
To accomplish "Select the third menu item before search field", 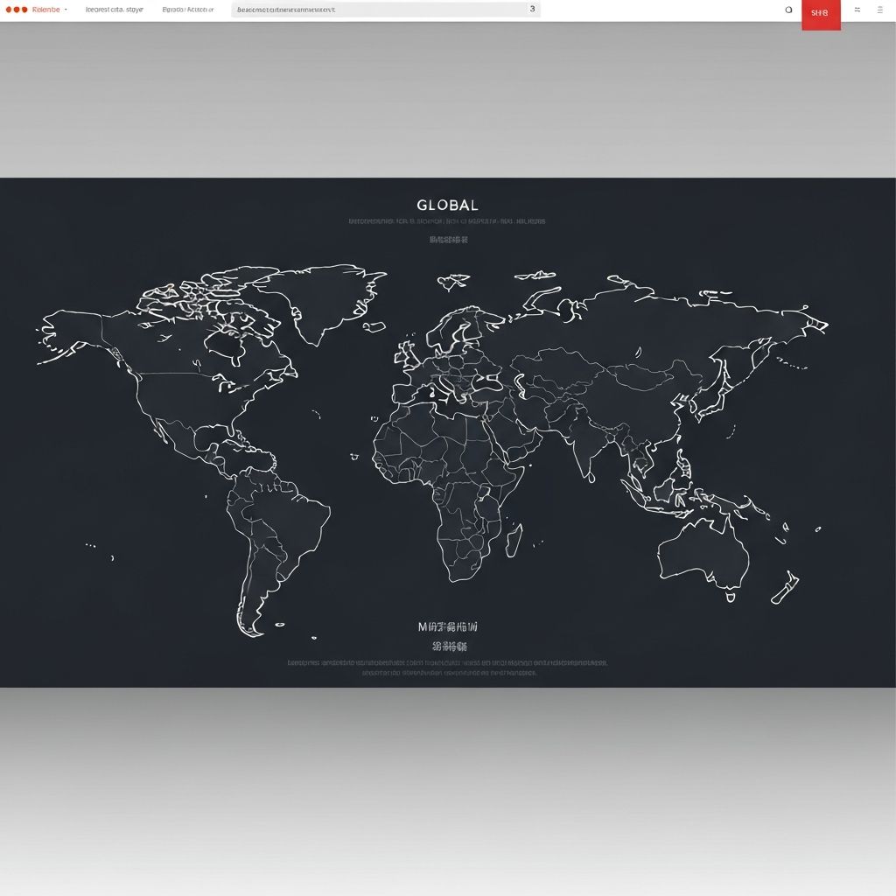I will coord(187,10).
